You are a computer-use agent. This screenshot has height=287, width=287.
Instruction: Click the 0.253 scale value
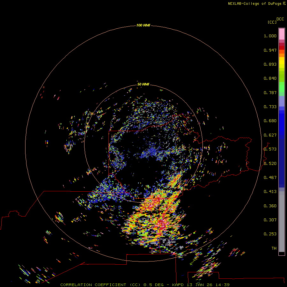tap(270, 234)
